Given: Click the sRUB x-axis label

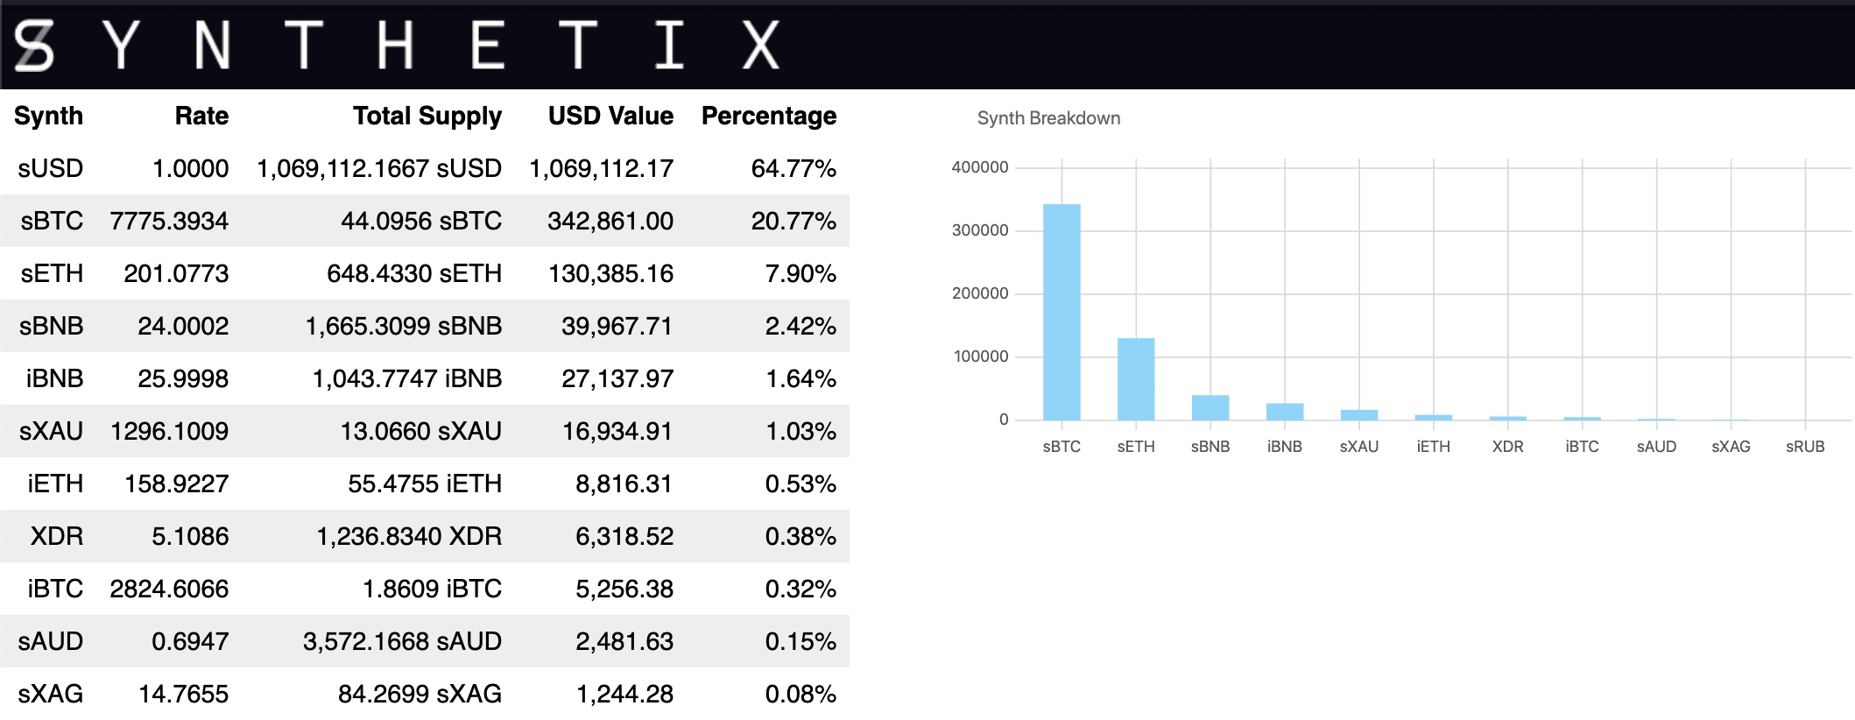Looking at the screenshot, I should tap(1805, 447).
